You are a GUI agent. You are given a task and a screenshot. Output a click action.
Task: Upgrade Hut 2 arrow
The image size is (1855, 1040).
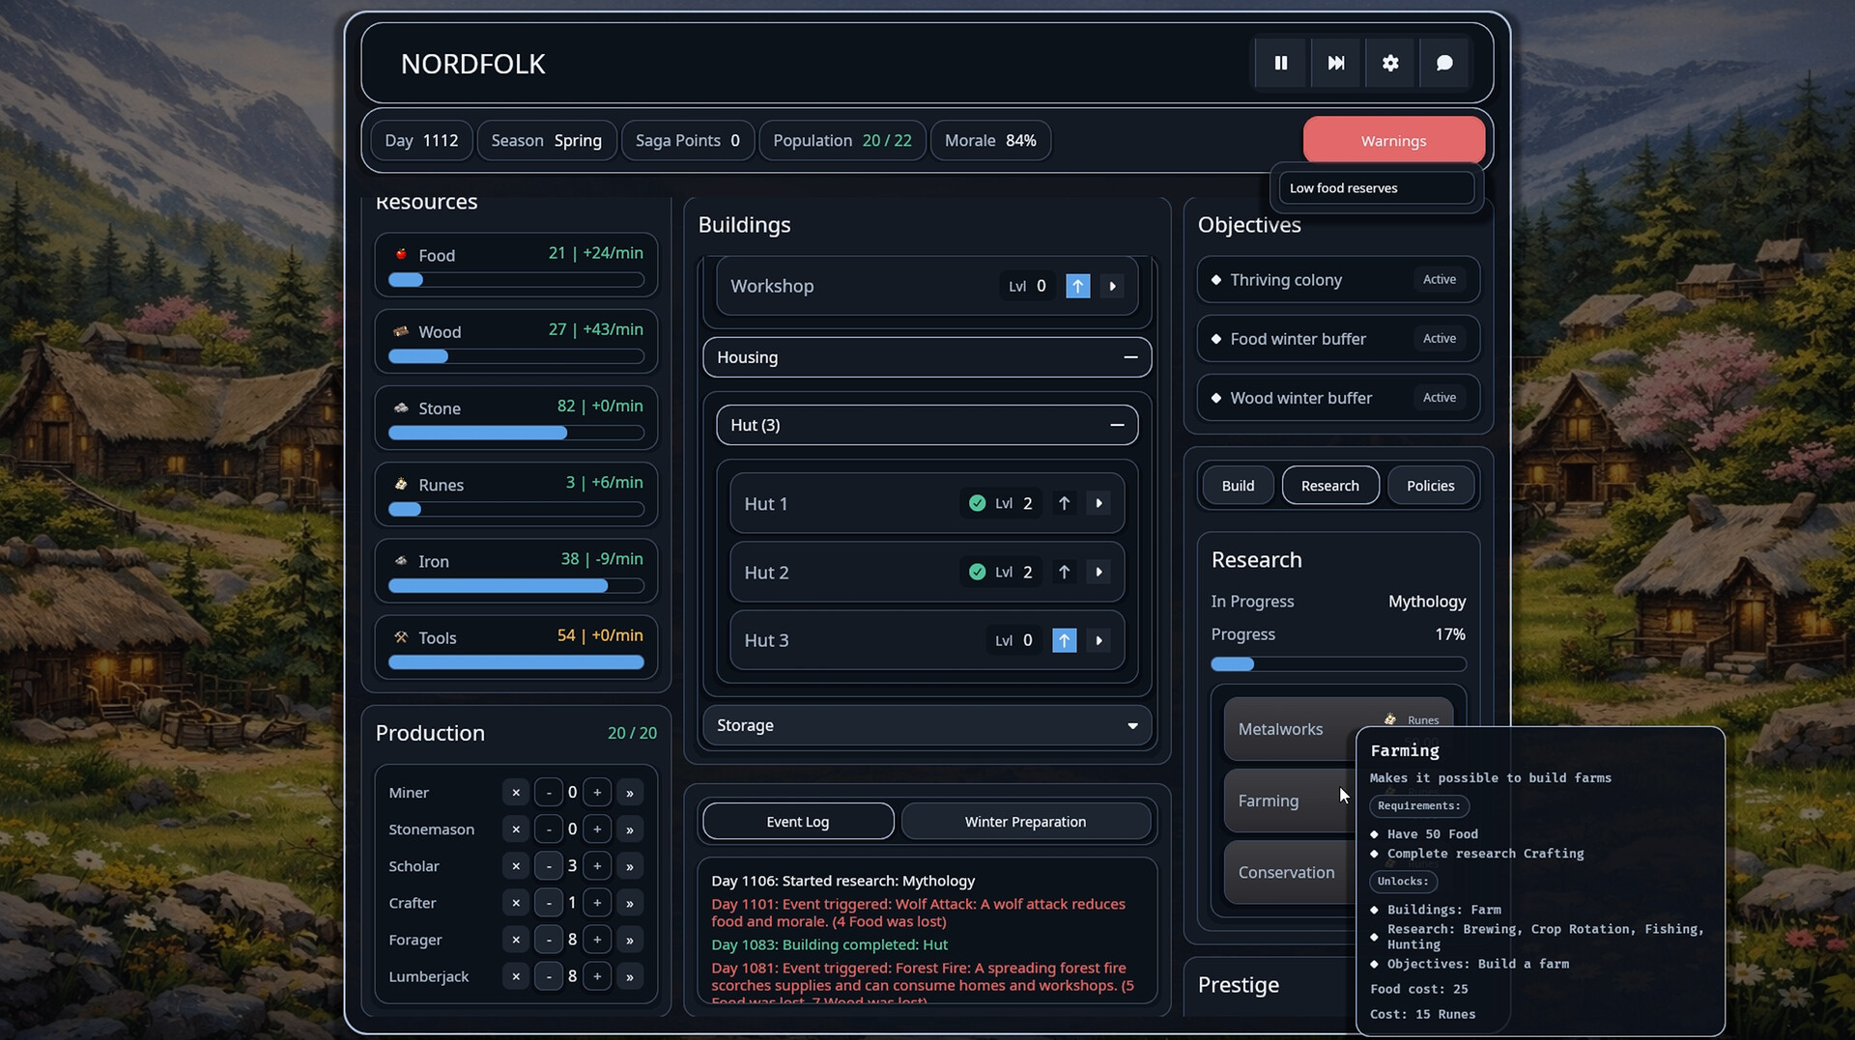[x=1064, y=572]
